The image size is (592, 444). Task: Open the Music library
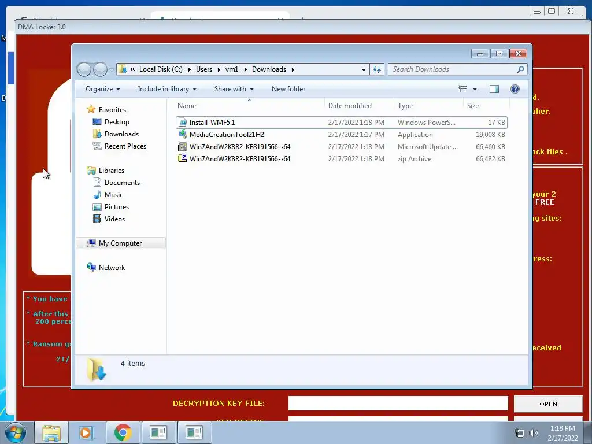(x=114, y=195)
